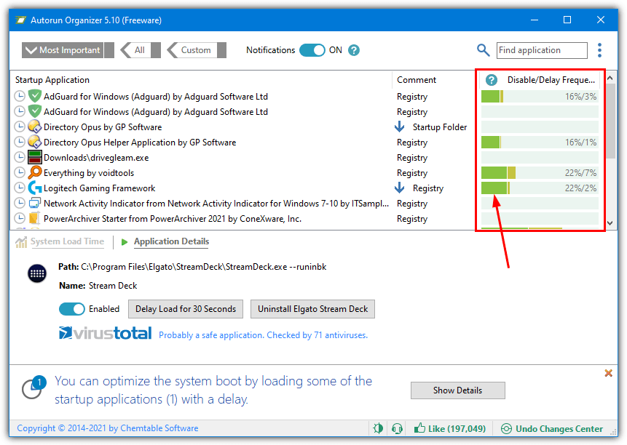Click clock icon for Downloads\drivegleam.exe
The width and height of the screenshot is (627, 445).
tap(19, 157)
